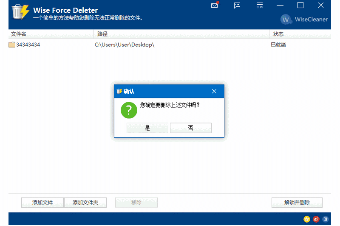Click the 解锁并删除 button

(x=297, y=203)
